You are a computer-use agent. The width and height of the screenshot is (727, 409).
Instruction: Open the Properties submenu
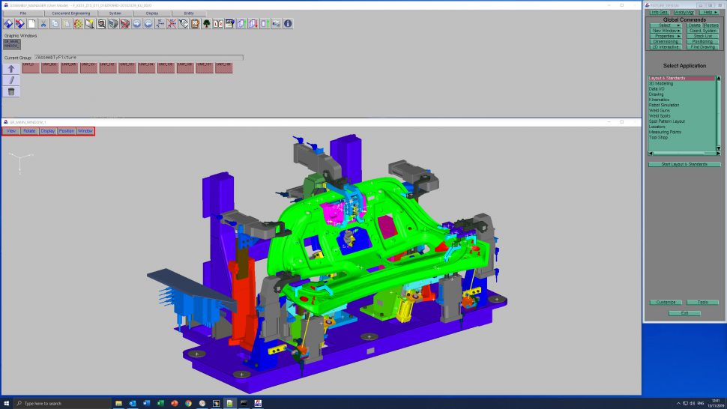point(666,36)
